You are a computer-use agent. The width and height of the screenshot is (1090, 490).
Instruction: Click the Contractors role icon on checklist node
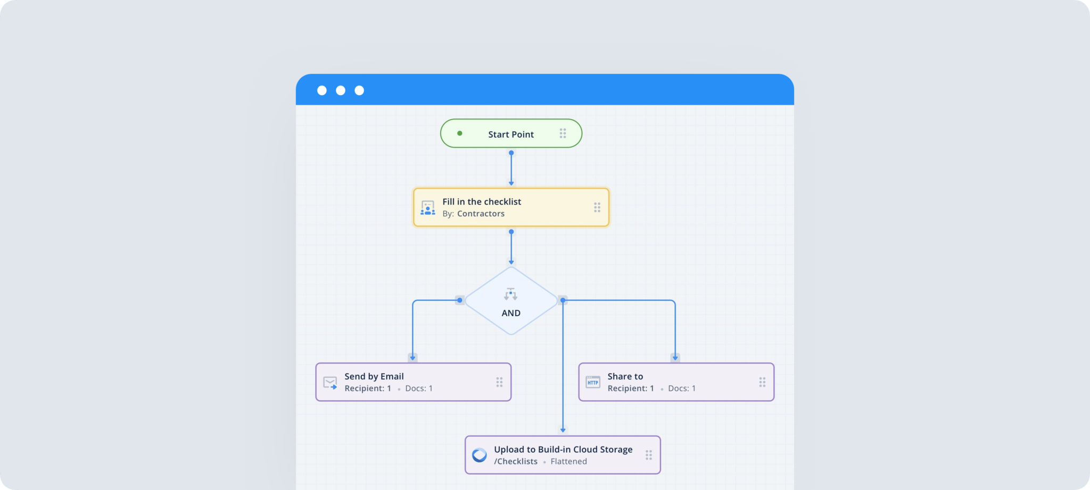[x=427, y=208]
